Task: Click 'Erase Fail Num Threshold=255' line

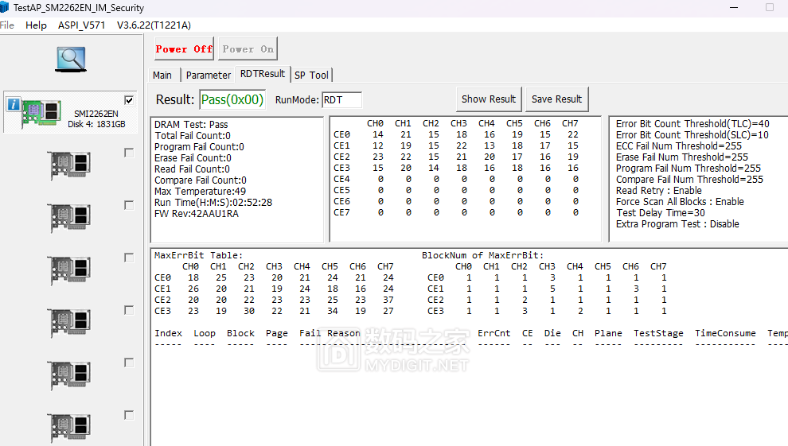Action: click(682, 157)
